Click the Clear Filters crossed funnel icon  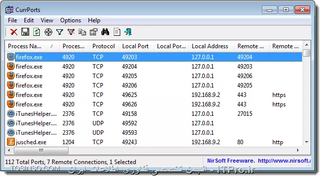(71, 32)
